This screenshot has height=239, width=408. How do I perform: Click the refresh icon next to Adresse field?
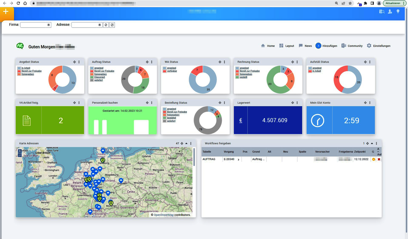(106, 25)
